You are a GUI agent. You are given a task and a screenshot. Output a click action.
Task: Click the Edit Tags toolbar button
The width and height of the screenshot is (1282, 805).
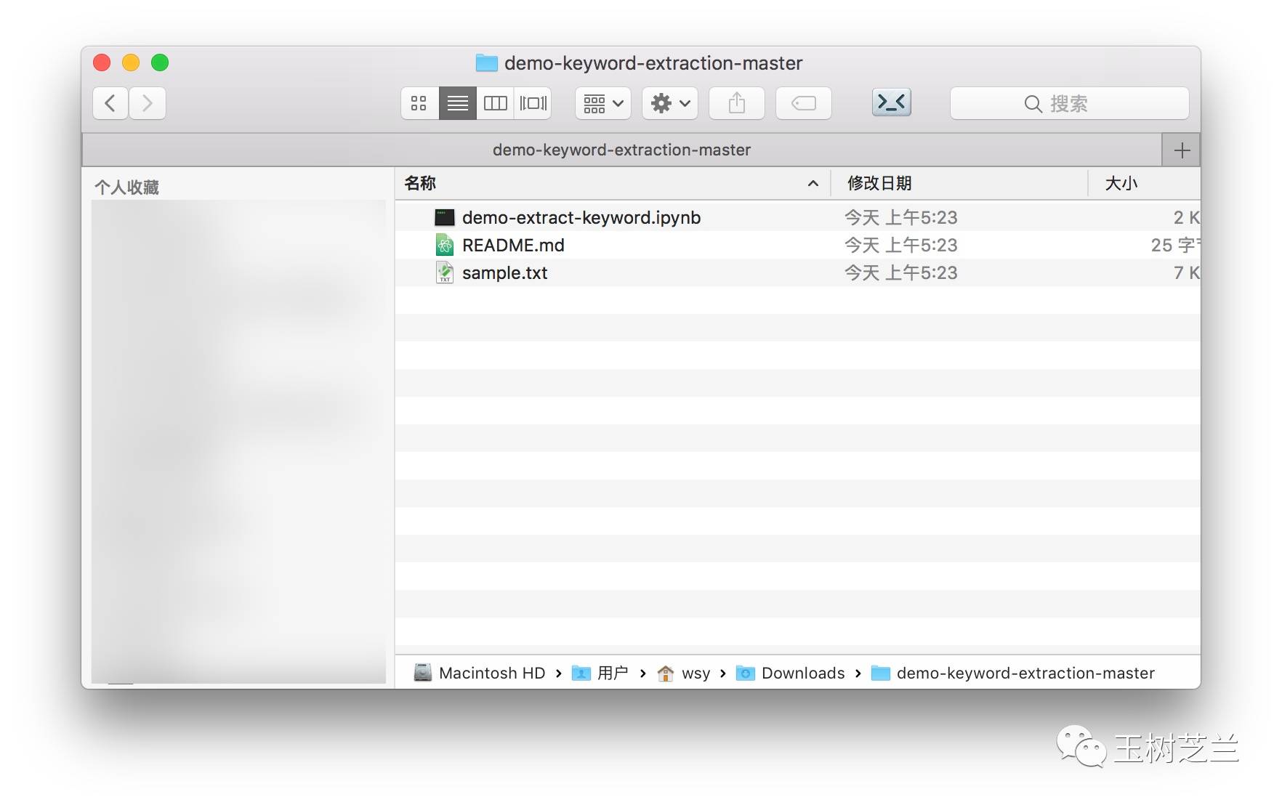pyautogui.click(x=804, y=103)
